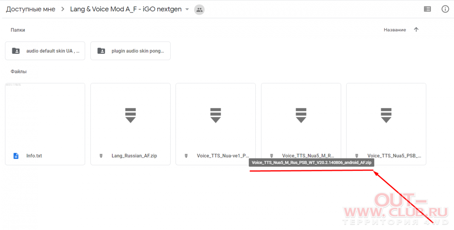Select the Lang_Russian_AF.zip file name
Image resolution: width=454 pixels, height=230 pixels.
(134, 155)
